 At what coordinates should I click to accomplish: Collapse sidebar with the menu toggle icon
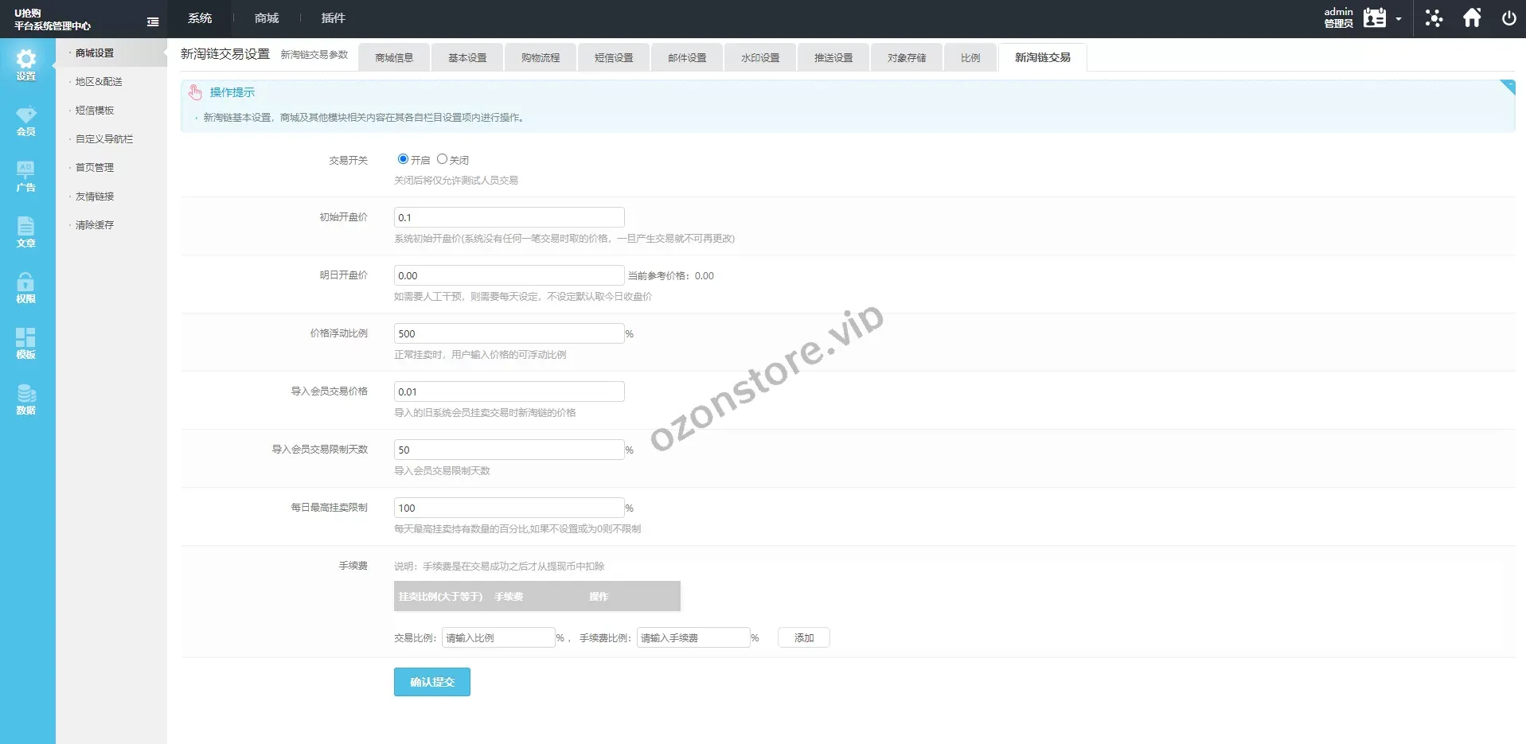[153, 22]
